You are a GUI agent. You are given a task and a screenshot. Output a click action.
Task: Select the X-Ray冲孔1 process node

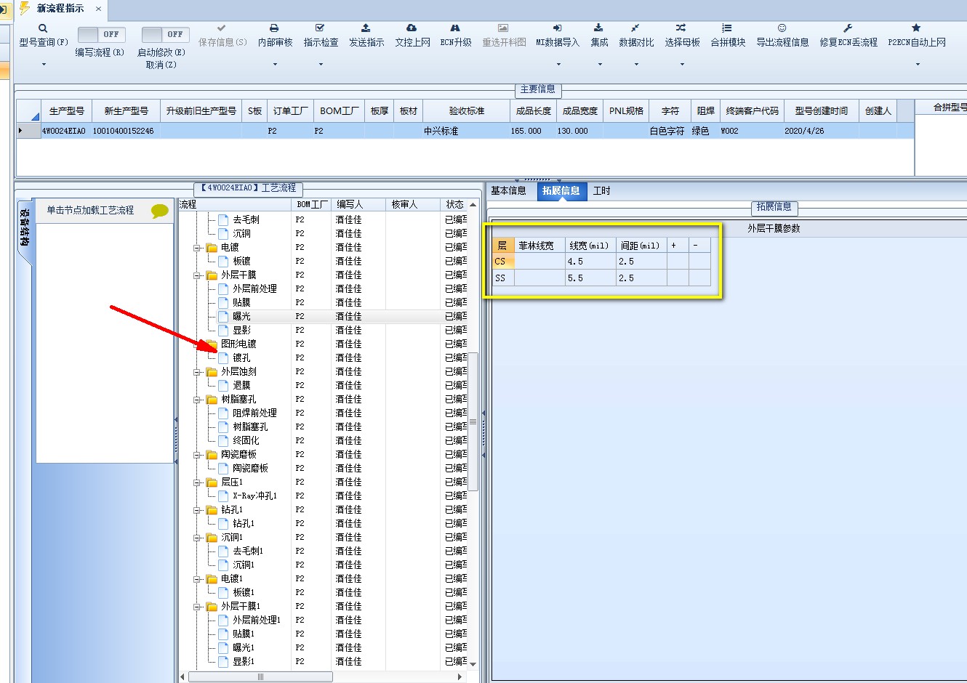(x=254, y=496)
